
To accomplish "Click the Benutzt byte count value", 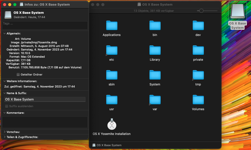I will tap(51, 67).
